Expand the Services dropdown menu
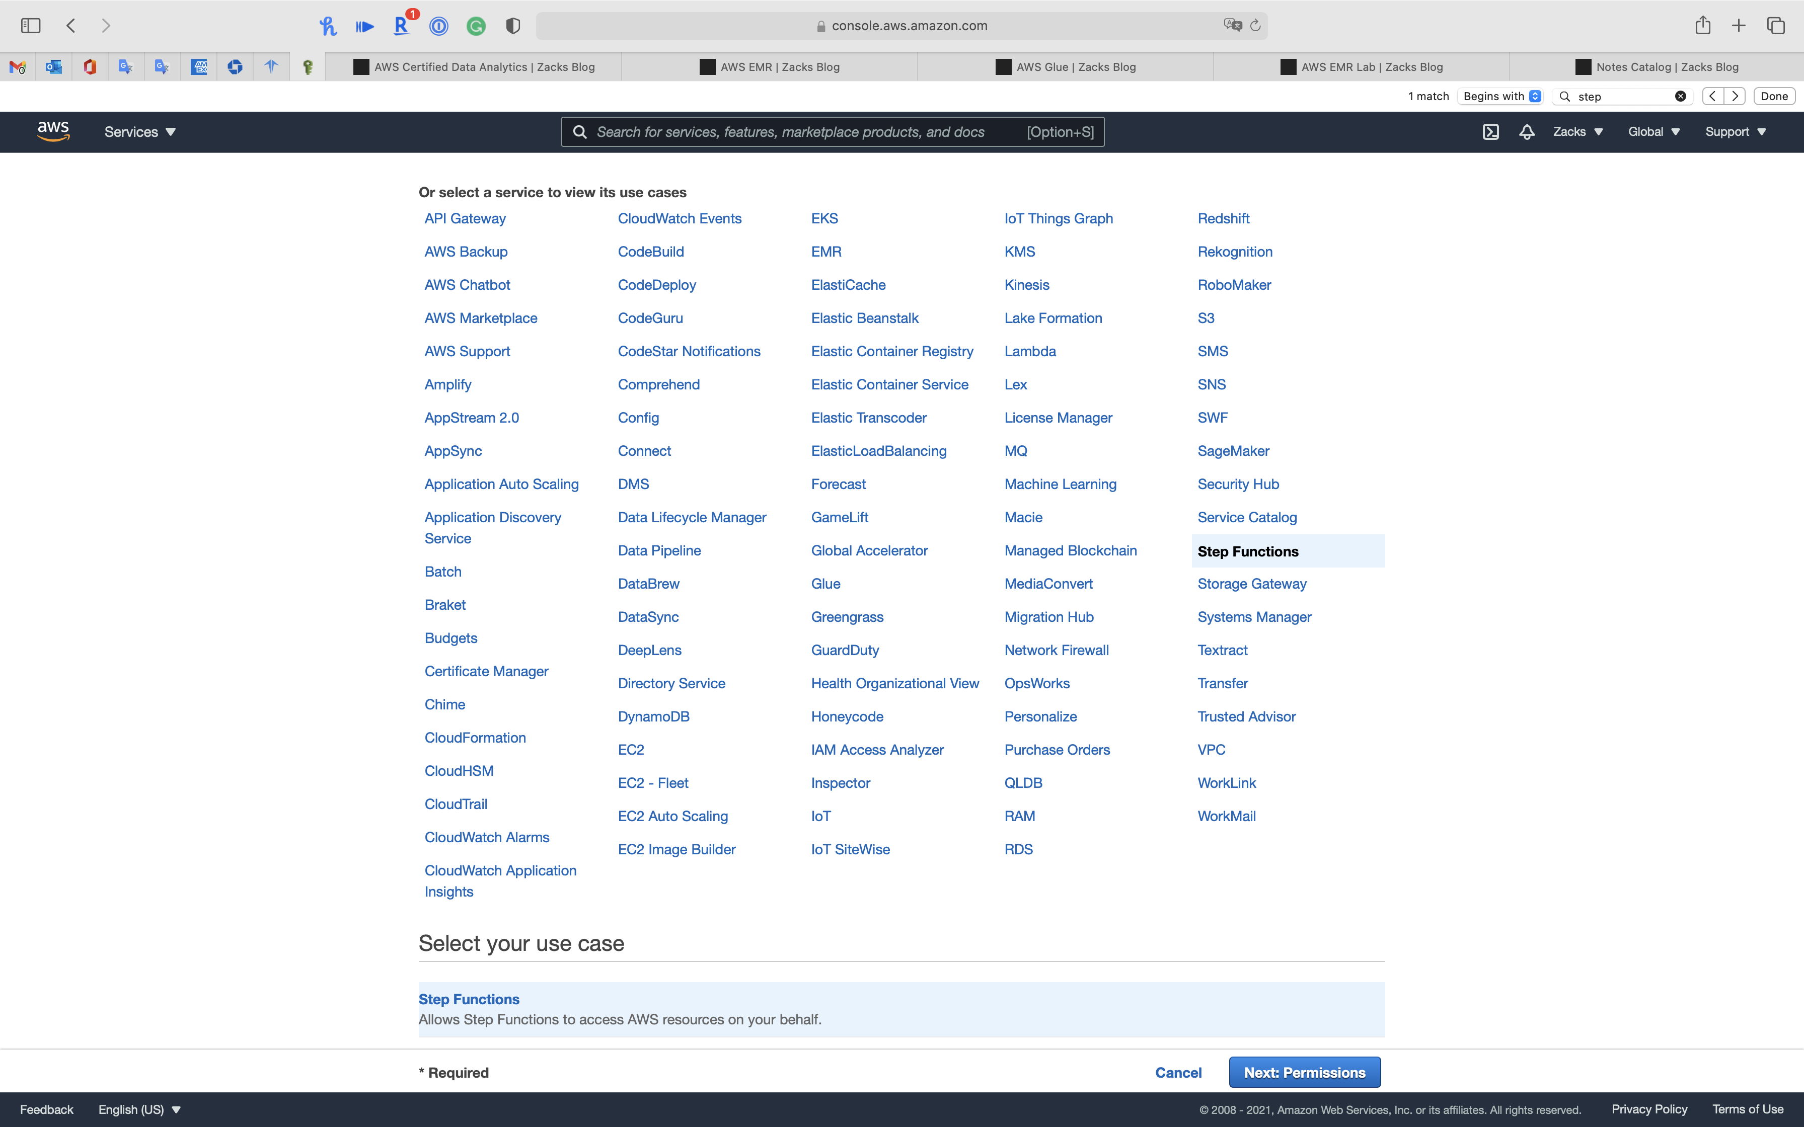The width and height of the screenshot is (1804, 1127). click(x=139, y=132)
